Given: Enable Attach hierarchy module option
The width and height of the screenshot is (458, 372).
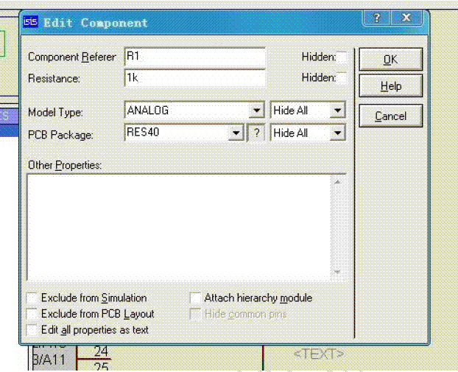Looking at the screenshot, I should (195, 298).
